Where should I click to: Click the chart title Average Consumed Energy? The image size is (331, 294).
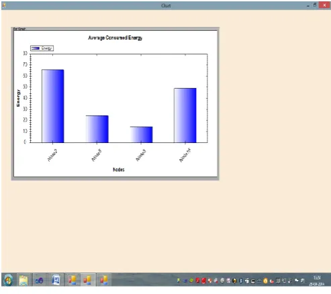tap(115, 38)
